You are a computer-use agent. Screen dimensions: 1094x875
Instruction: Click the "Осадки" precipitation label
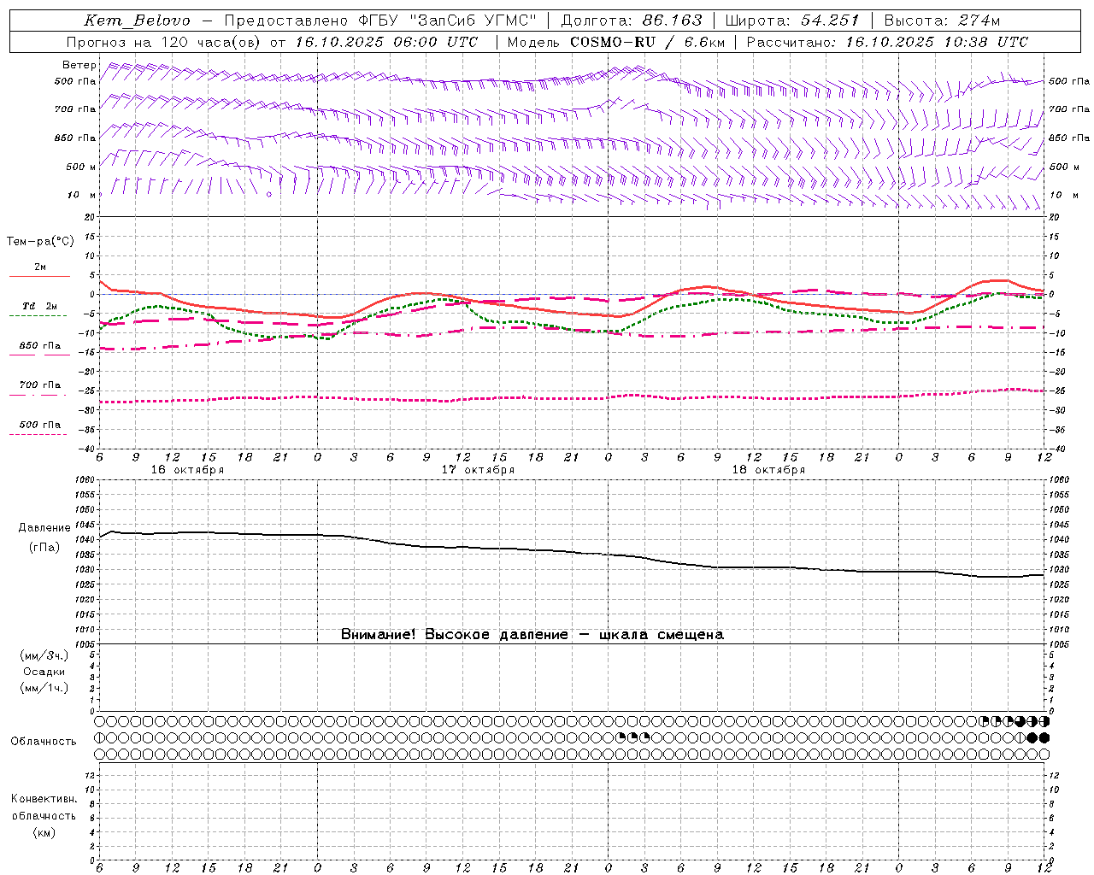(44, 672)
